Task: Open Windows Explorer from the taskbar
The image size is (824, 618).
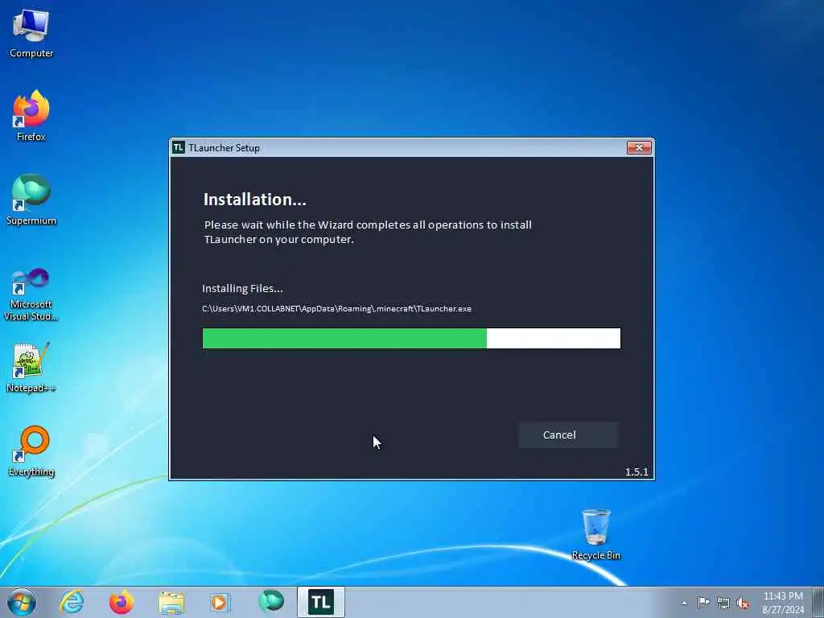Action: [x=171, y=602]
